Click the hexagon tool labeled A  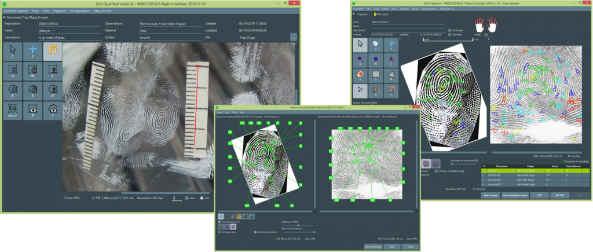coord(12,90)
